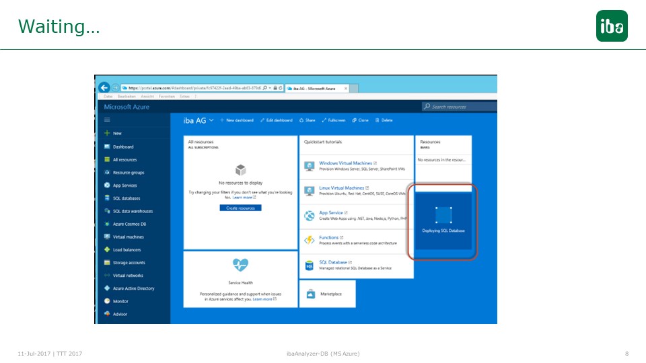Click the Deploying SQL Database tile
The image size is (646, 363).
[443, 221]
